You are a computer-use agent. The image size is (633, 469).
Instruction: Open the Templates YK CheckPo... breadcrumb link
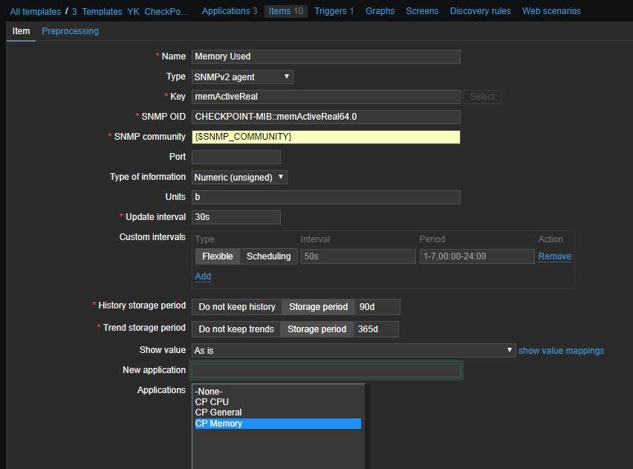point(135,11)
